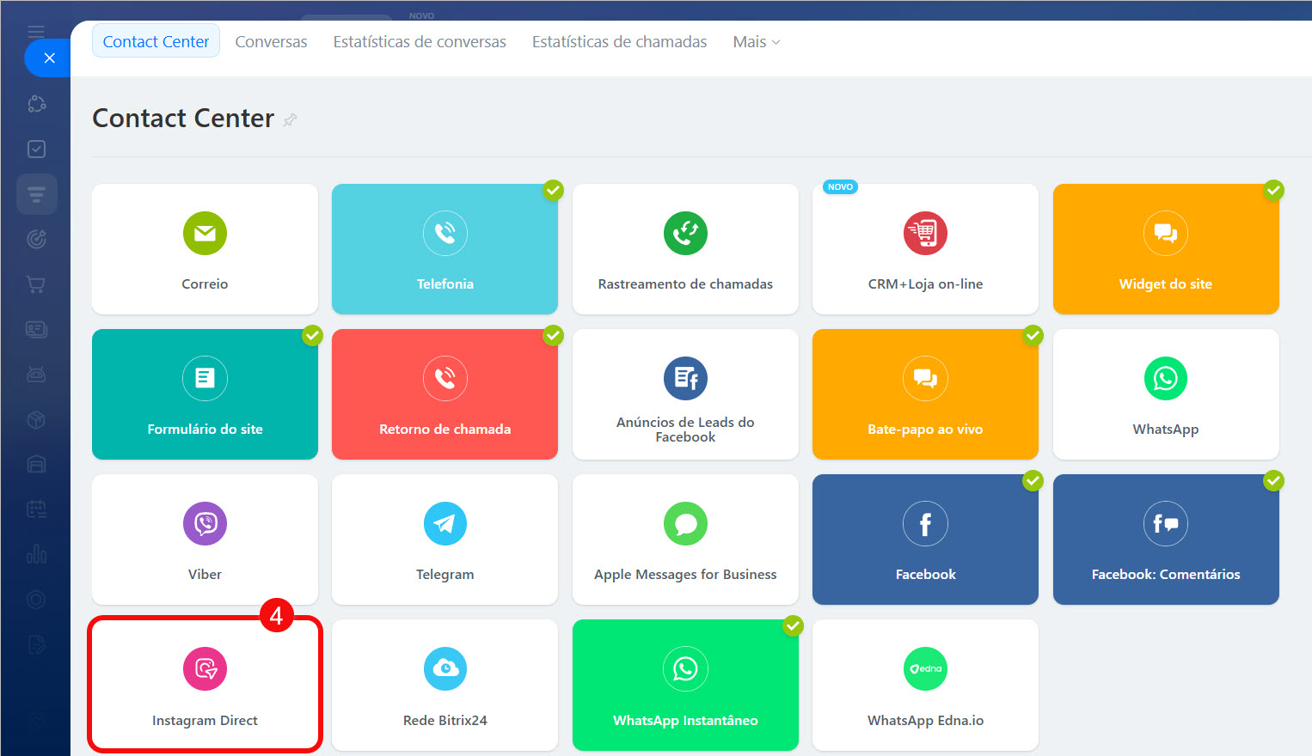Image resolution: width=1312 pixels, height=756 pixels.
Task: Open the Formulário do site form icon
Action: pyautogui.click(x=205, y=378)
